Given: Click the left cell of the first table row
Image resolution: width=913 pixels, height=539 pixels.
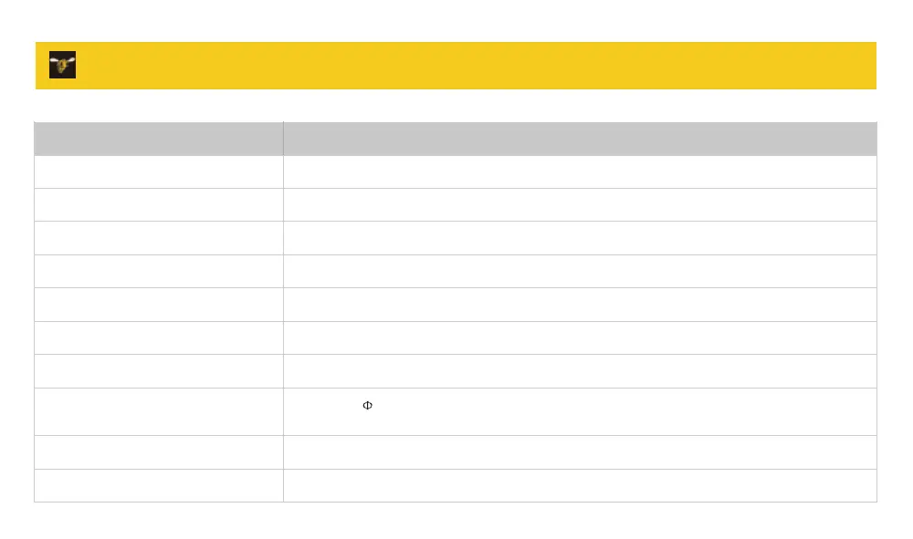Looking at the screenshot, I should [x=159, y=172].
